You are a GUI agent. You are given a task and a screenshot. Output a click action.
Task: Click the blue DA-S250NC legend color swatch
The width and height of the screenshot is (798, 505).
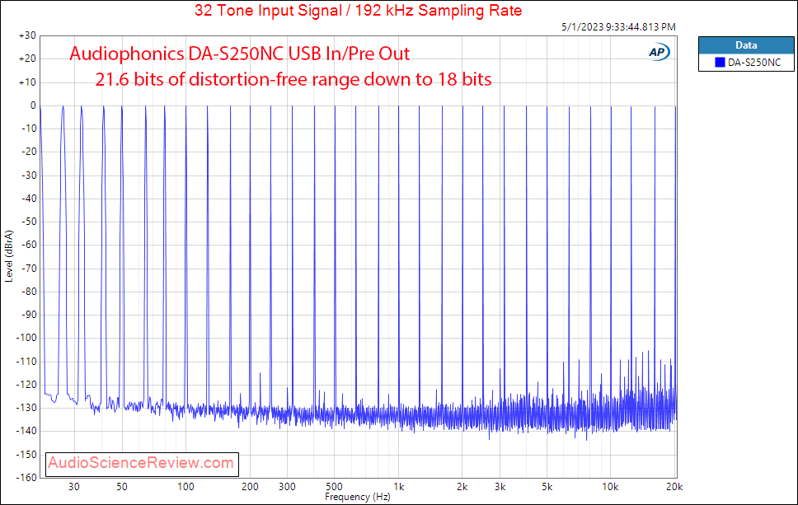(x=720, y=63)
